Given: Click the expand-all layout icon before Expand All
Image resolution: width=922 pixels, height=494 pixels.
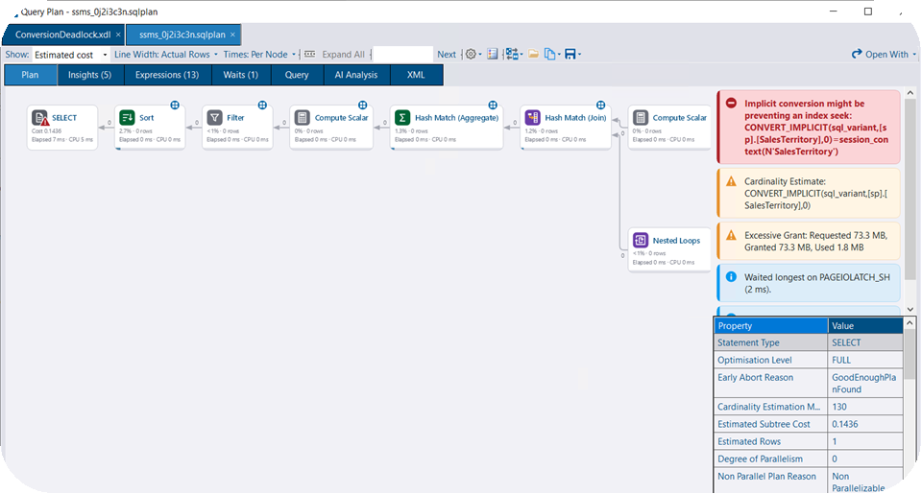Looking at the screenshot, I should [310, 54].
